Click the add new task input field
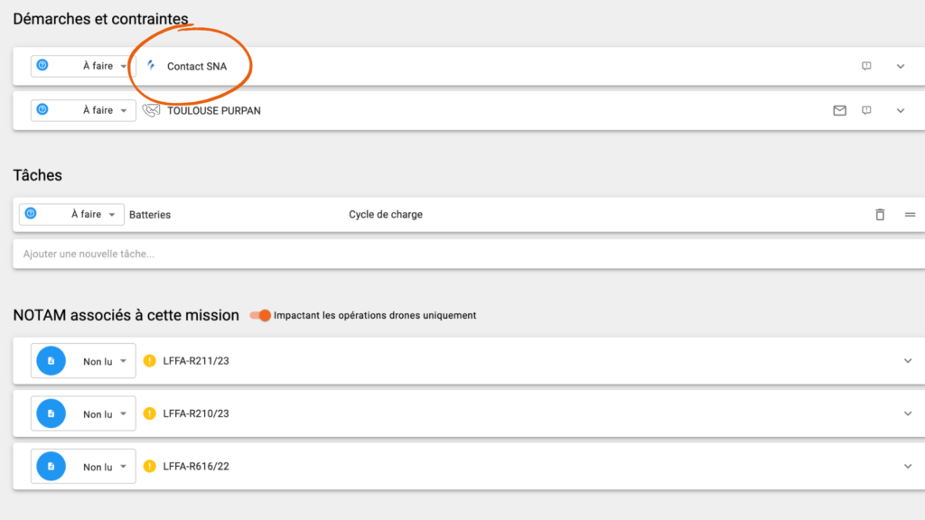Image resolution: width=925 pixels, height=520 pixels. (x=469, y=254)
